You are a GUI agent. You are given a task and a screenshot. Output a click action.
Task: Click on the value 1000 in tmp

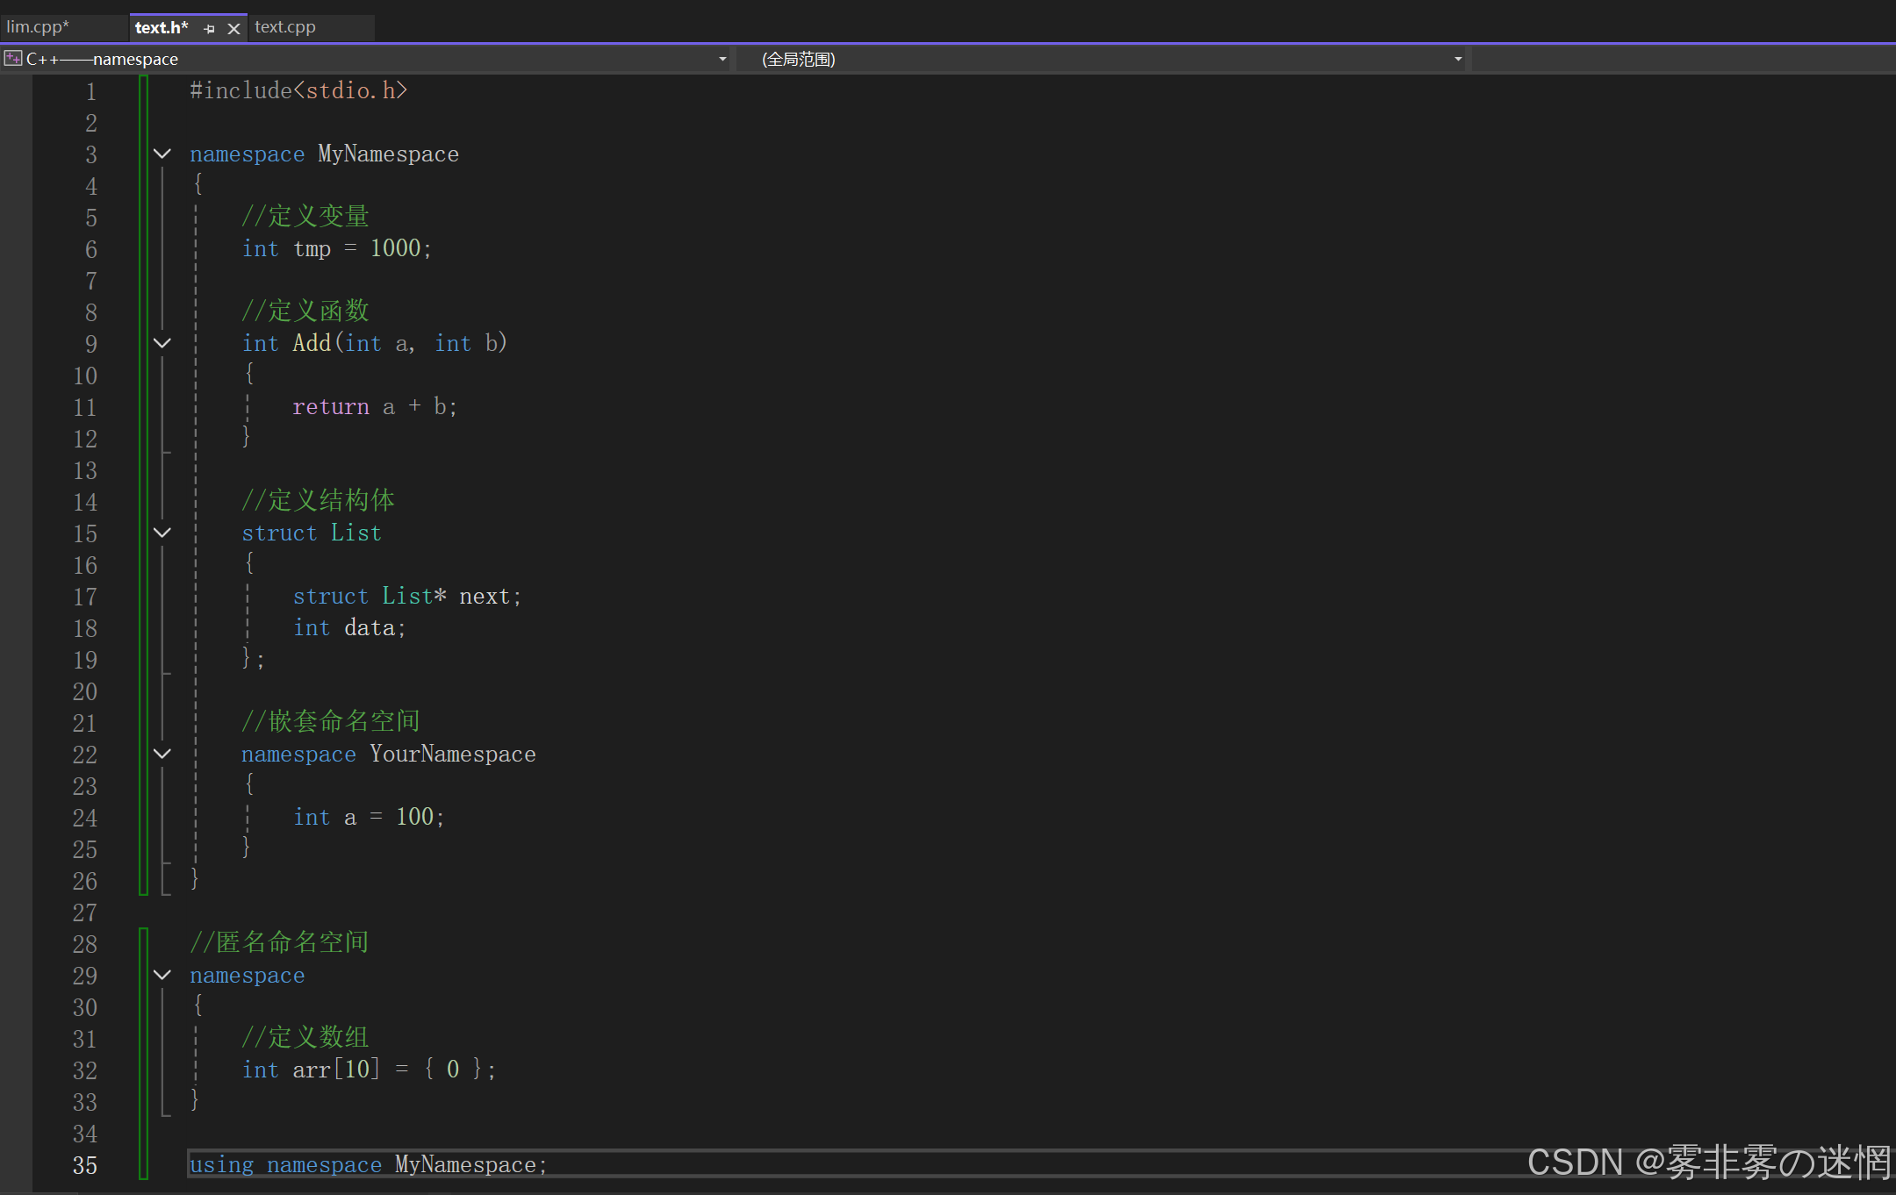point(395,249)
